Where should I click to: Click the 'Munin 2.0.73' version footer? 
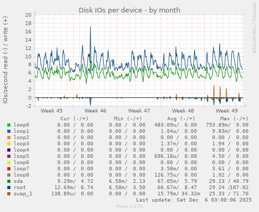(x=129, y=206)
